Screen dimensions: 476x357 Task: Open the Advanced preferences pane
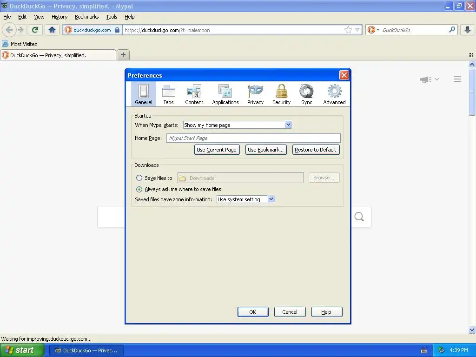click(334, 94)
